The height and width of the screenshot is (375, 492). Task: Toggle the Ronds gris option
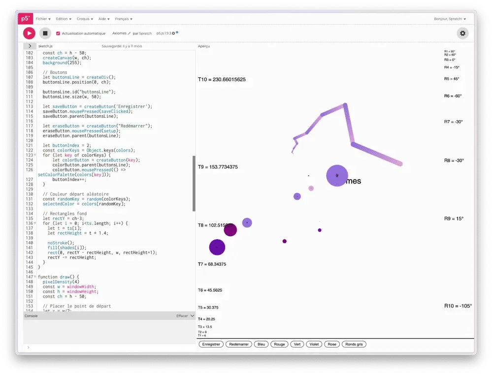pyautogui.click(x=354, y=344)
